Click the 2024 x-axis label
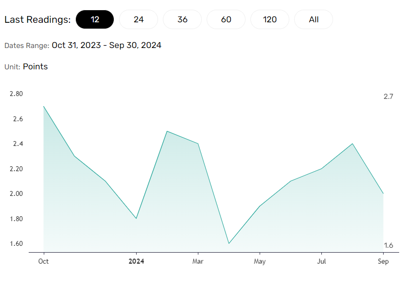The width and height of the screenshot is (405, 289). (x=136, y=261)
